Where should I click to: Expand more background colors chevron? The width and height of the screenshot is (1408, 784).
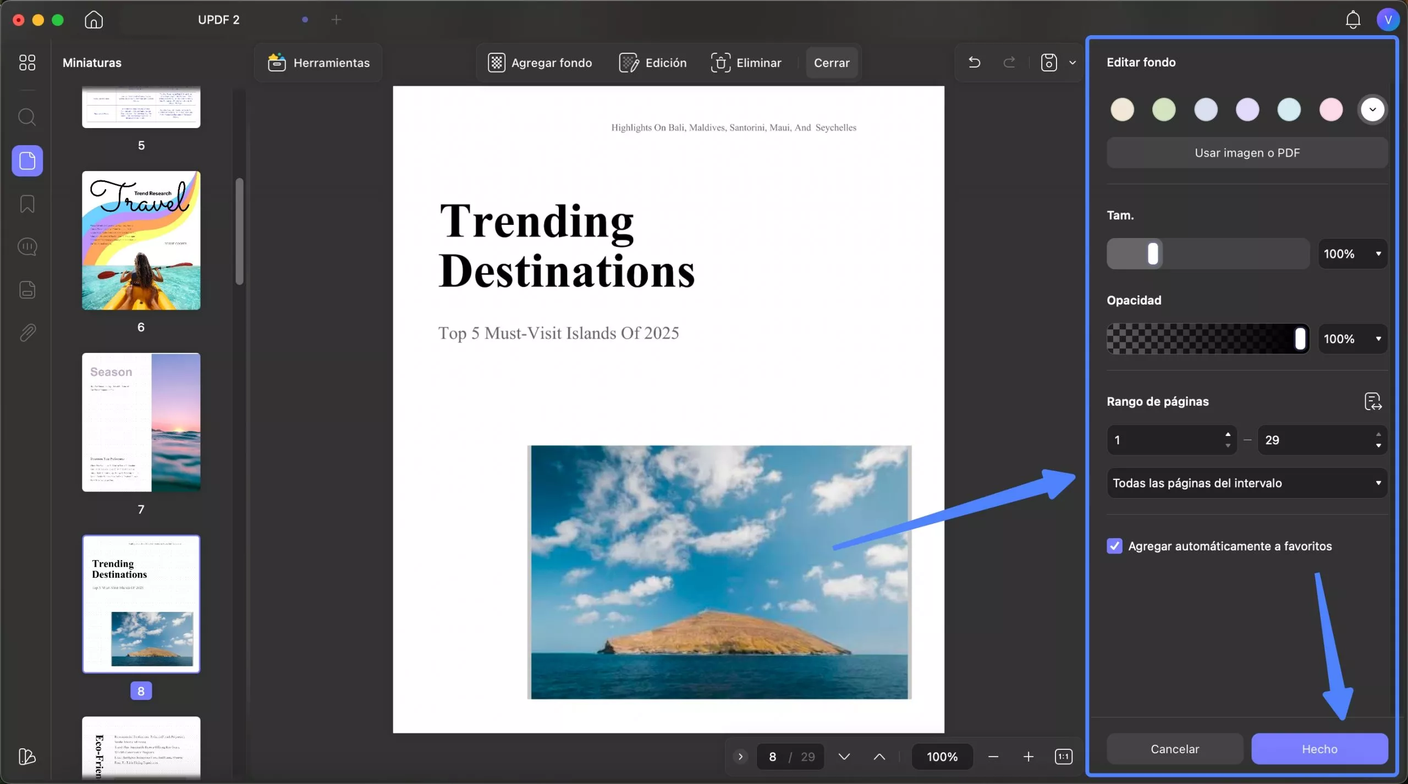1372,109
